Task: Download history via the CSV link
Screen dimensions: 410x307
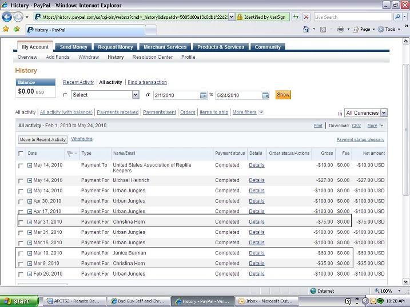Action: [356, 126]
